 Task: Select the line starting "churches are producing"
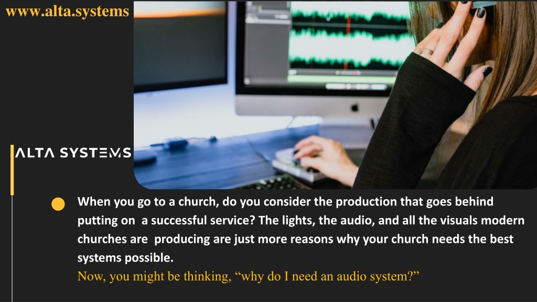coord(295,239)
